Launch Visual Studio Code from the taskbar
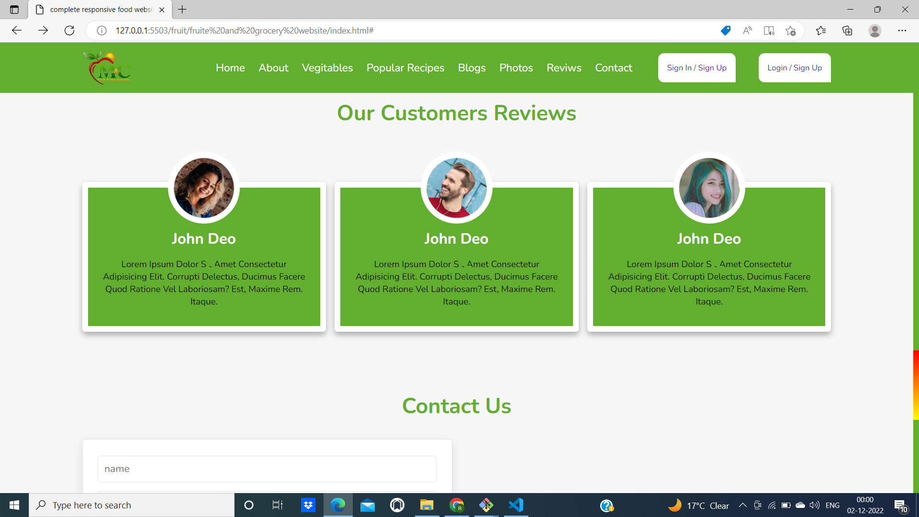Viewport: 919px width, 517px height. [516, 505]
